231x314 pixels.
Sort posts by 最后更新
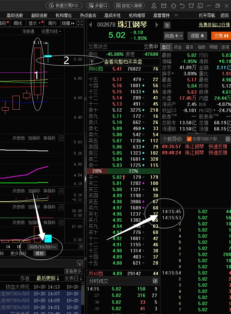point(48,278)
